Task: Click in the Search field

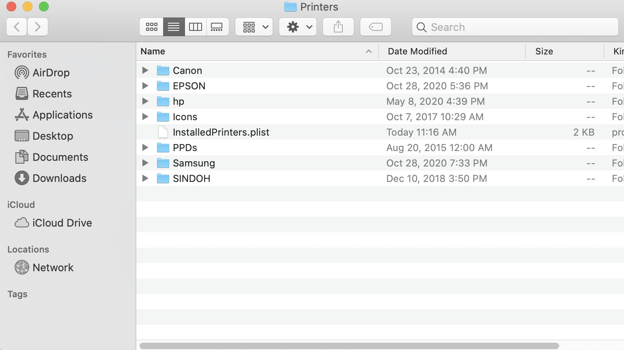Action: (515, 27)
